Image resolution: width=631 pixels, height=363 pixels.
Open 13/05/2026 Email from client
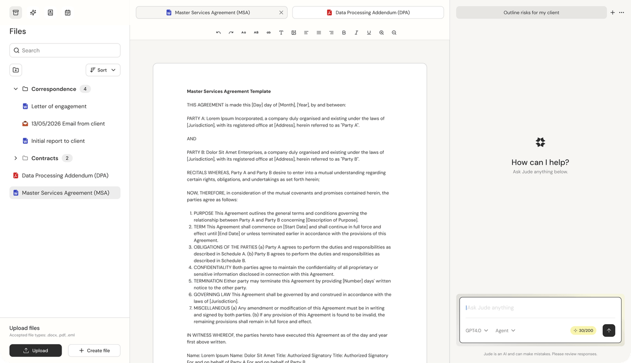click(68, 123)
